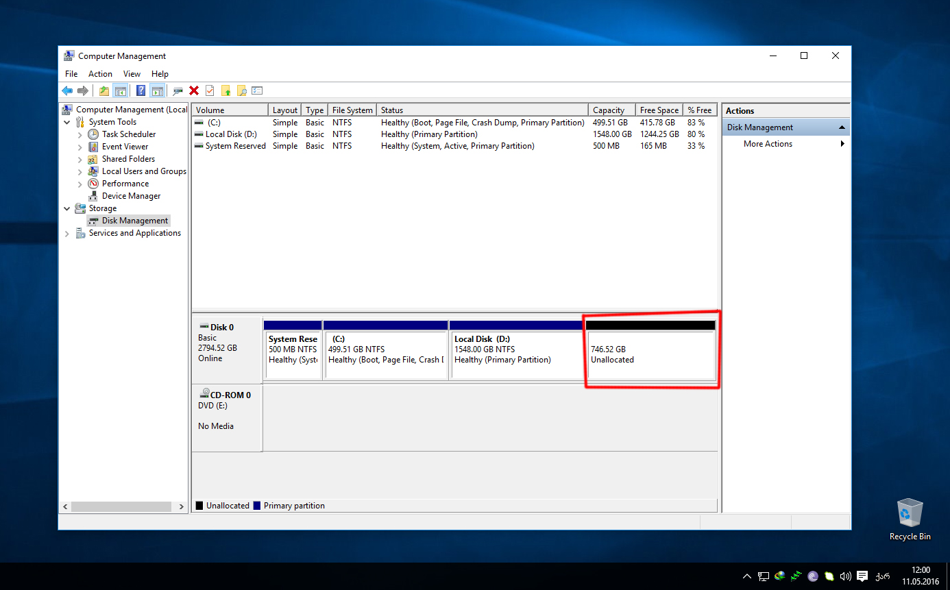
Task: Select the Services and Applications icon
Action: coord(81,233)
